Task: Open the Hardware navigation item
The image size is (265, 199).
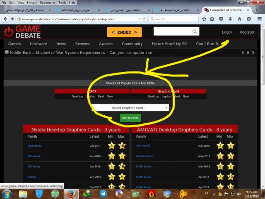Action: coord(39,44)
